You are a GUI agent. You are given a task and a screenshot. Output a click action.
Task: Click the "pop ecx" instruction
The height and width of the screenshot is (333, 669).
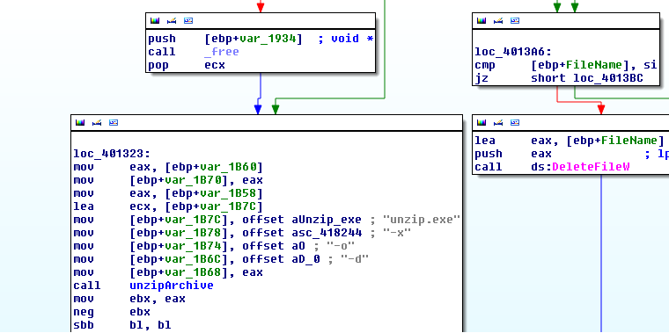click(x=187, y=65)
